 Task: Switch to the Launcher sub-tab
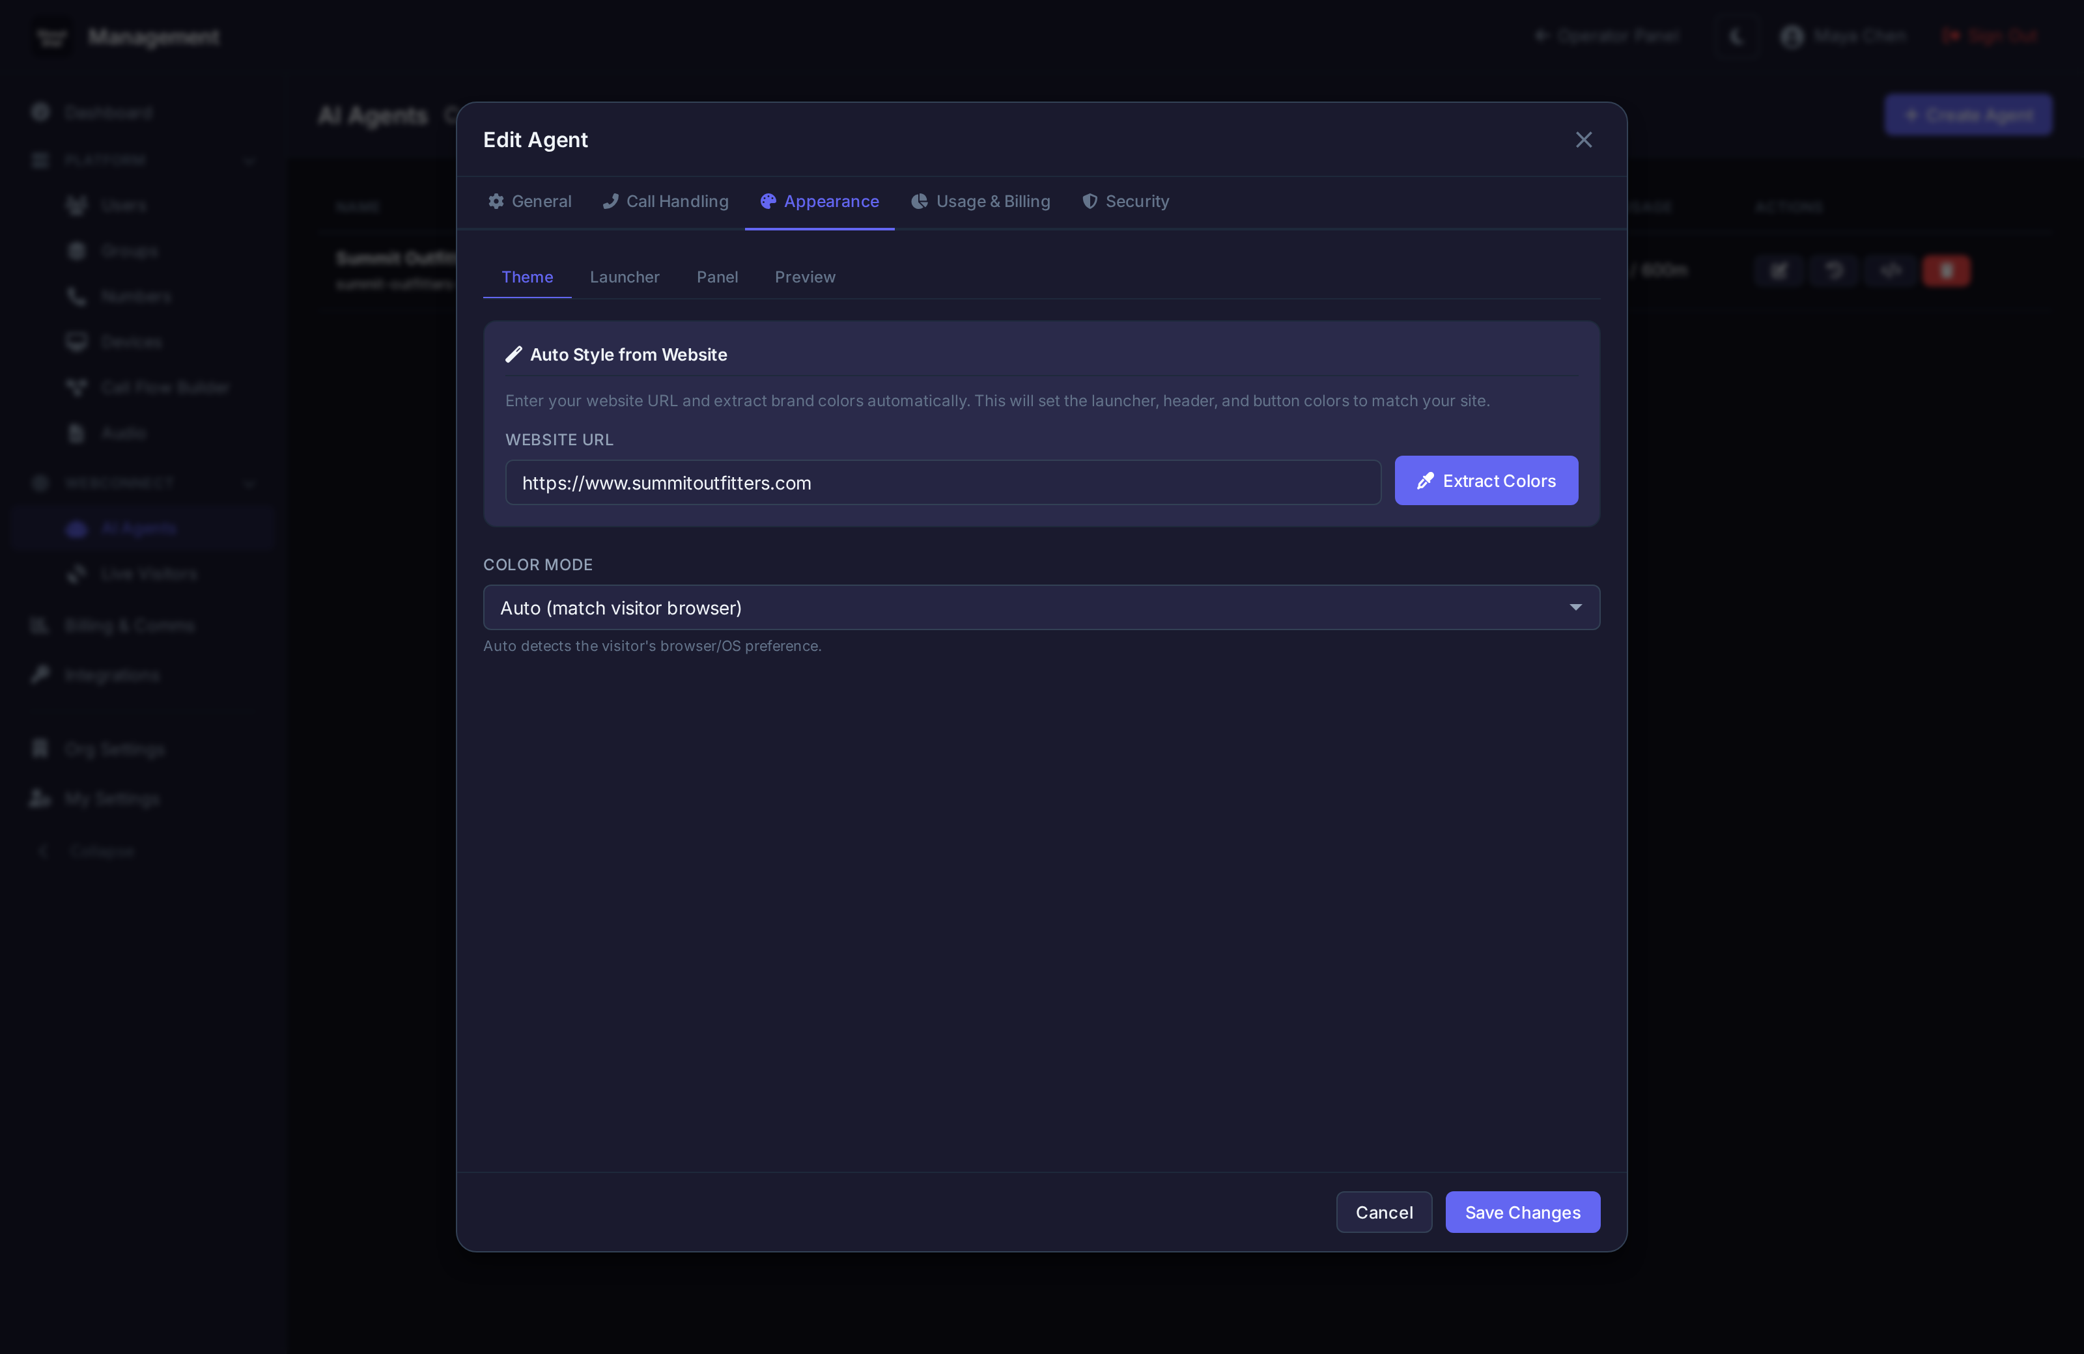pos(625,277)
